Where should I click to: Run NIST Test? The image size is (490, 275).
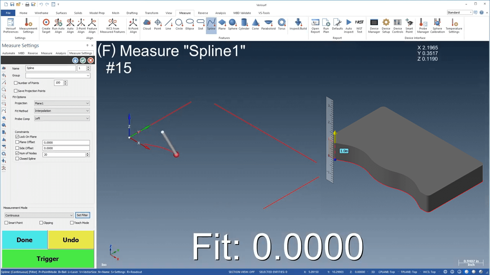[x=359, y=26]
